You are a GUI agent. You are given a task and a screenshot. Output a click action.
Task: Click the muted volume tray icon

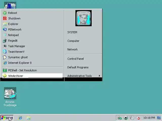(x=138, y=118)
